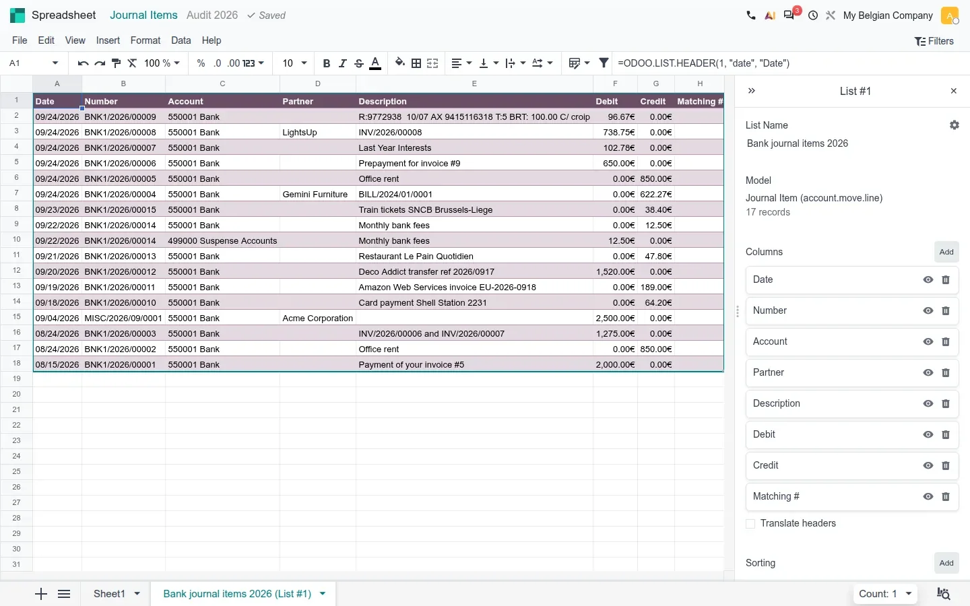Open the number format 123 dropdown
Screen dimensions: 970x606
coord(253,63)
